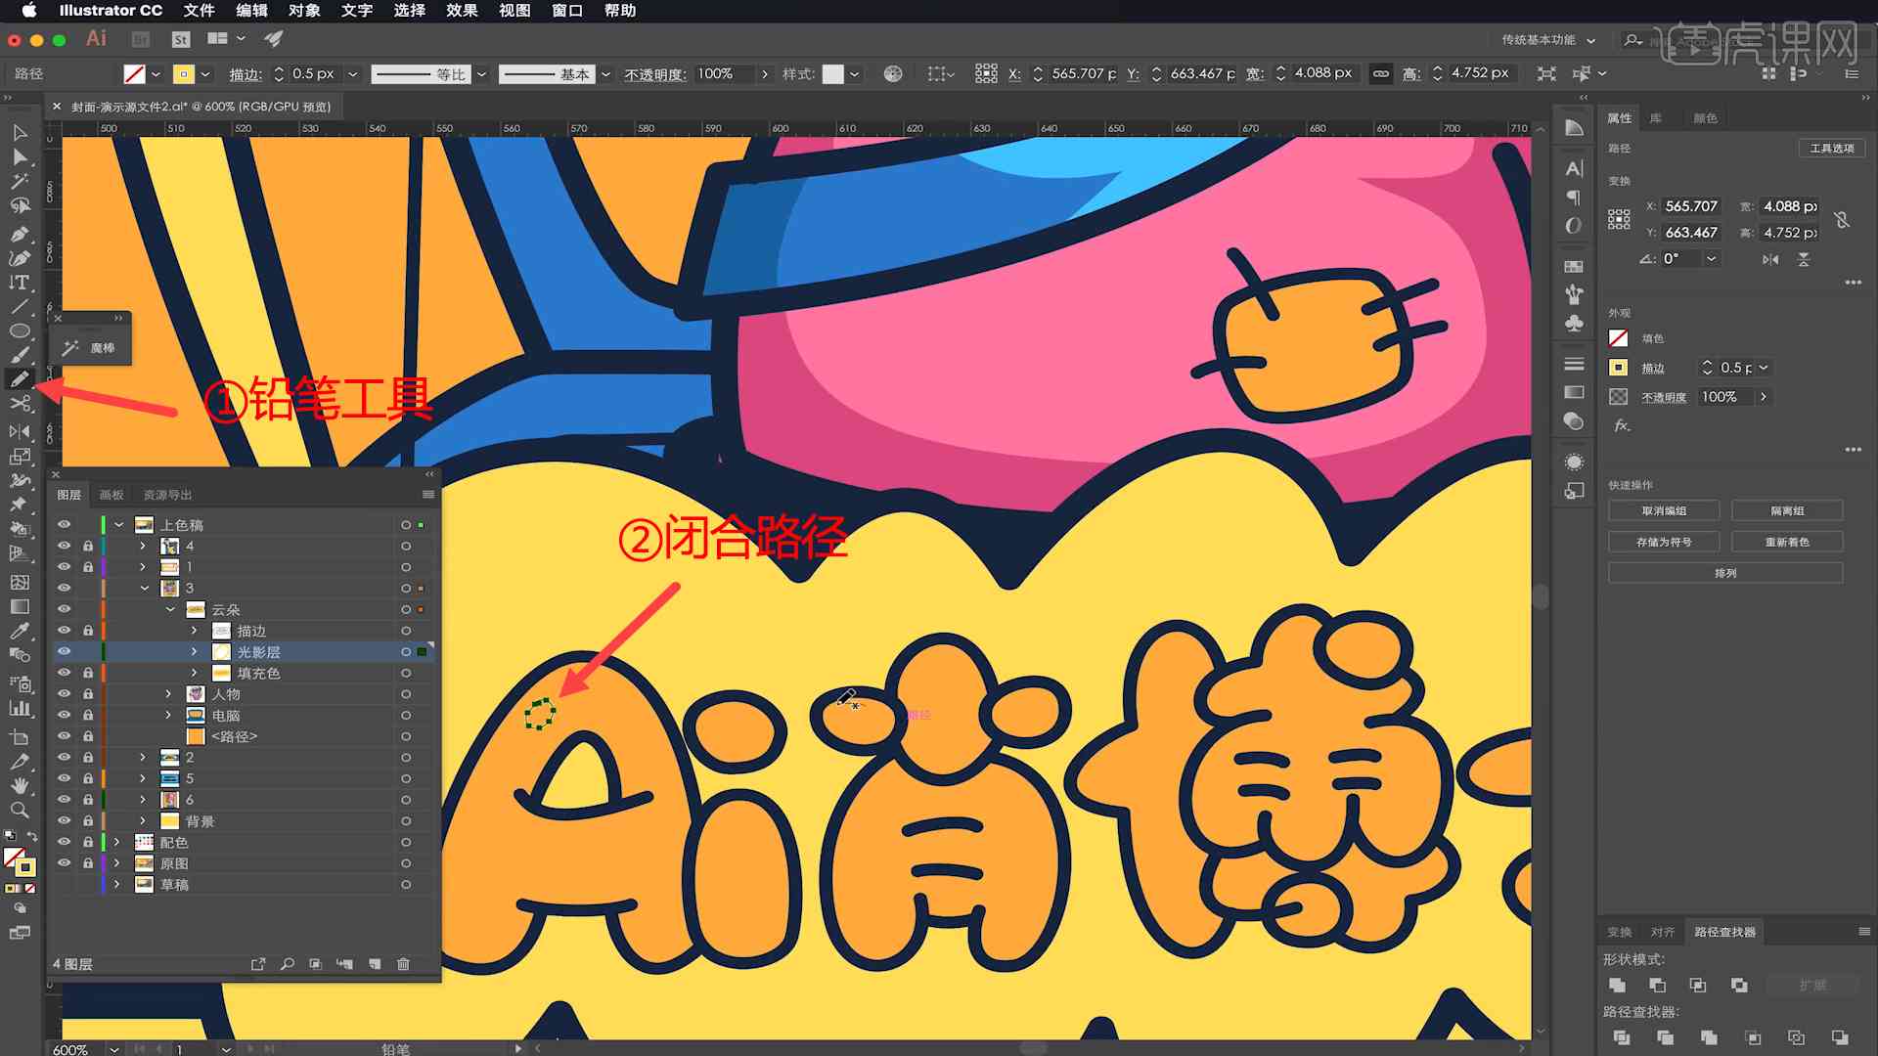Click 取消编组 button in properties
The image size is (1878, 1056).
pos(1665,510)
